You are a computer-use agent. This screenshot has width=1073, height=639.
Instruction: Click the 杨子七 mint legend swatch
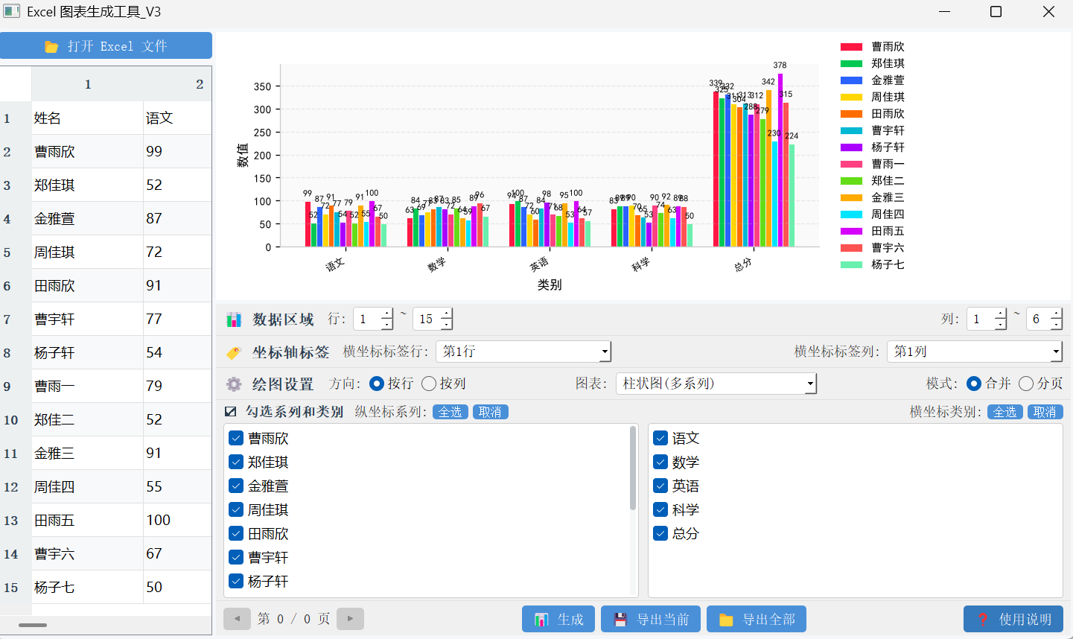tap(851, 264)
